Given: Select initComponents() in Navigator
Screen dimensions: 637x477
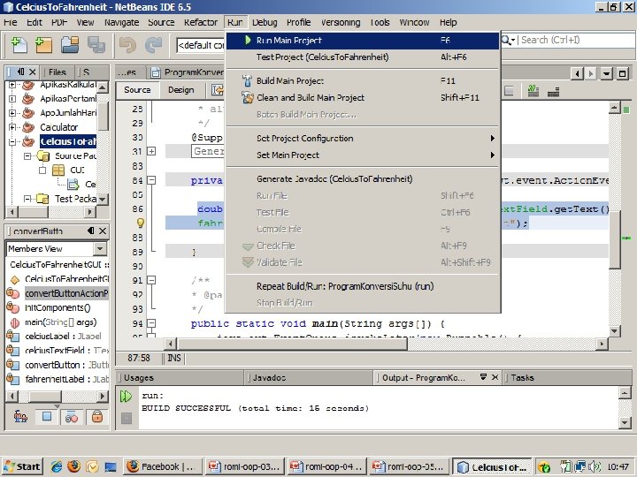Looking at the screenshot, I should coord(58,308).
